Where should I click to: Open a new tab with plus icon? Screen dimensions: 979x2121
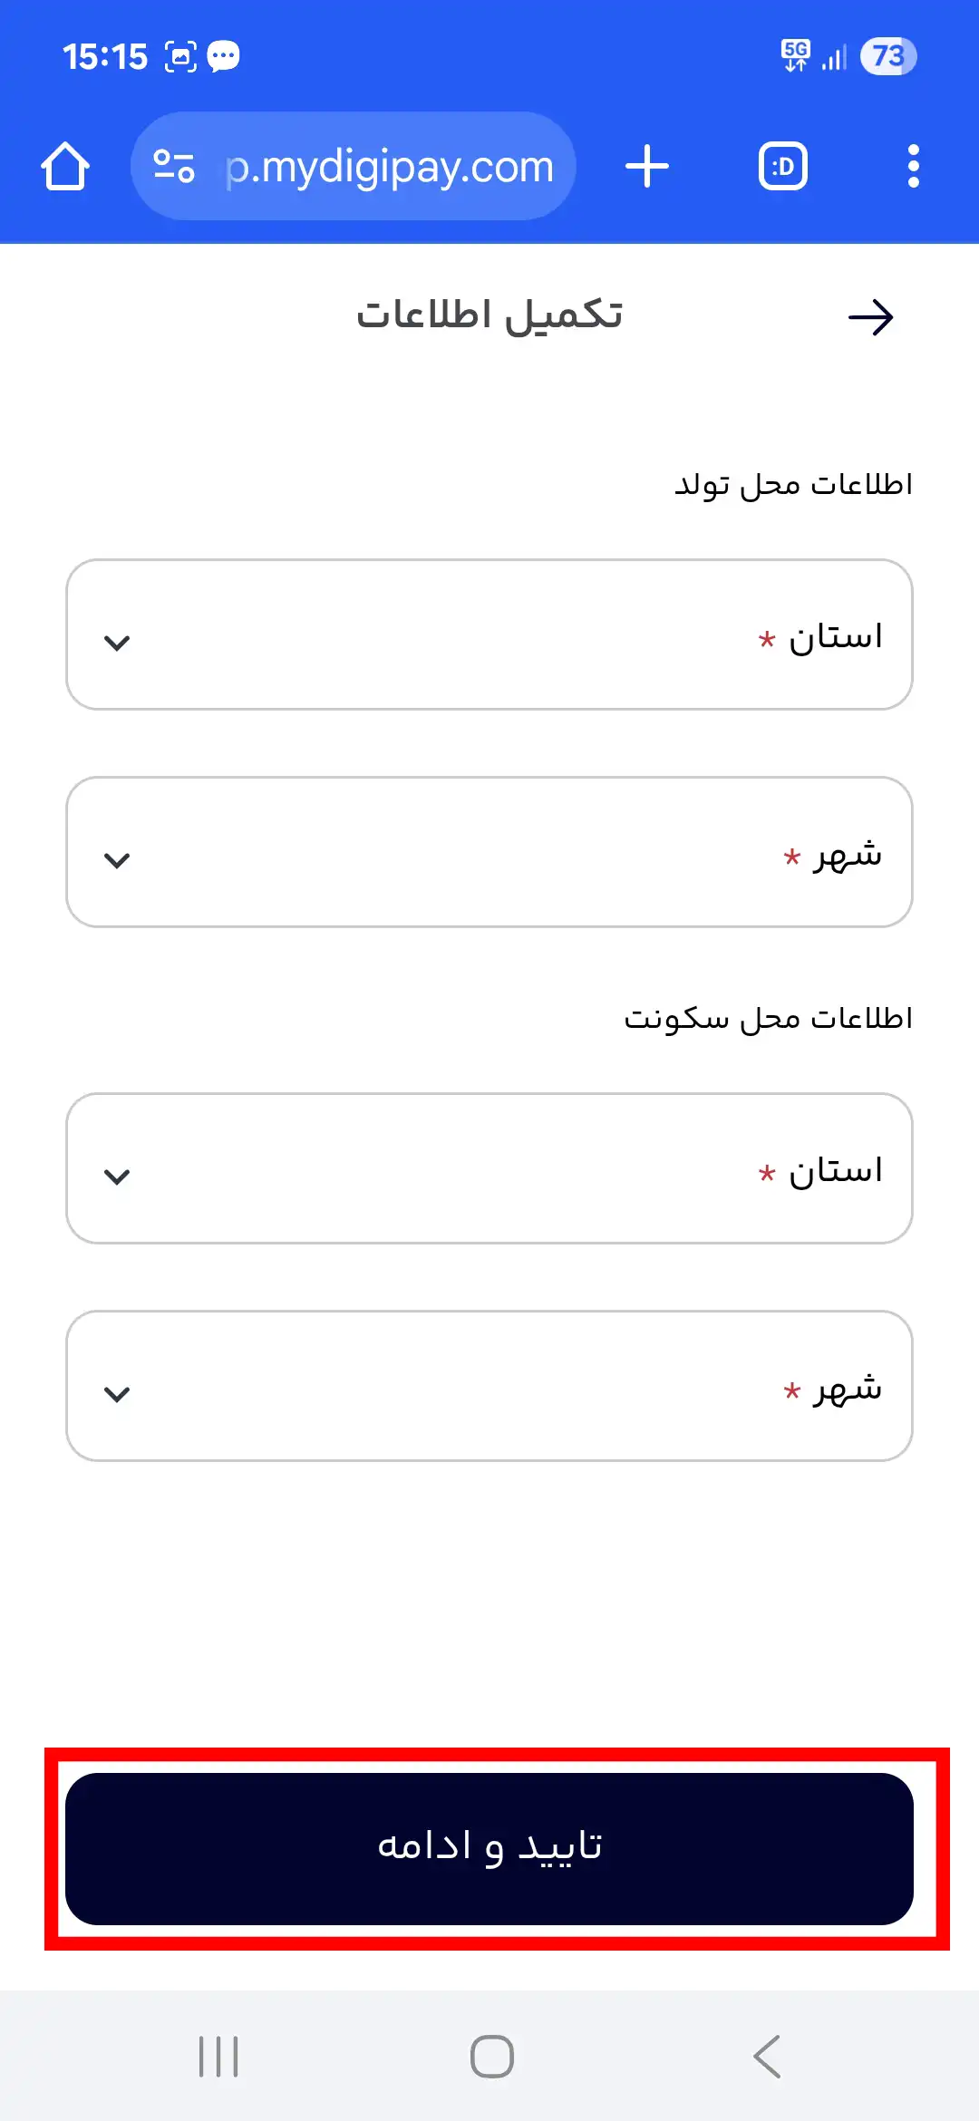coord(647,167)
